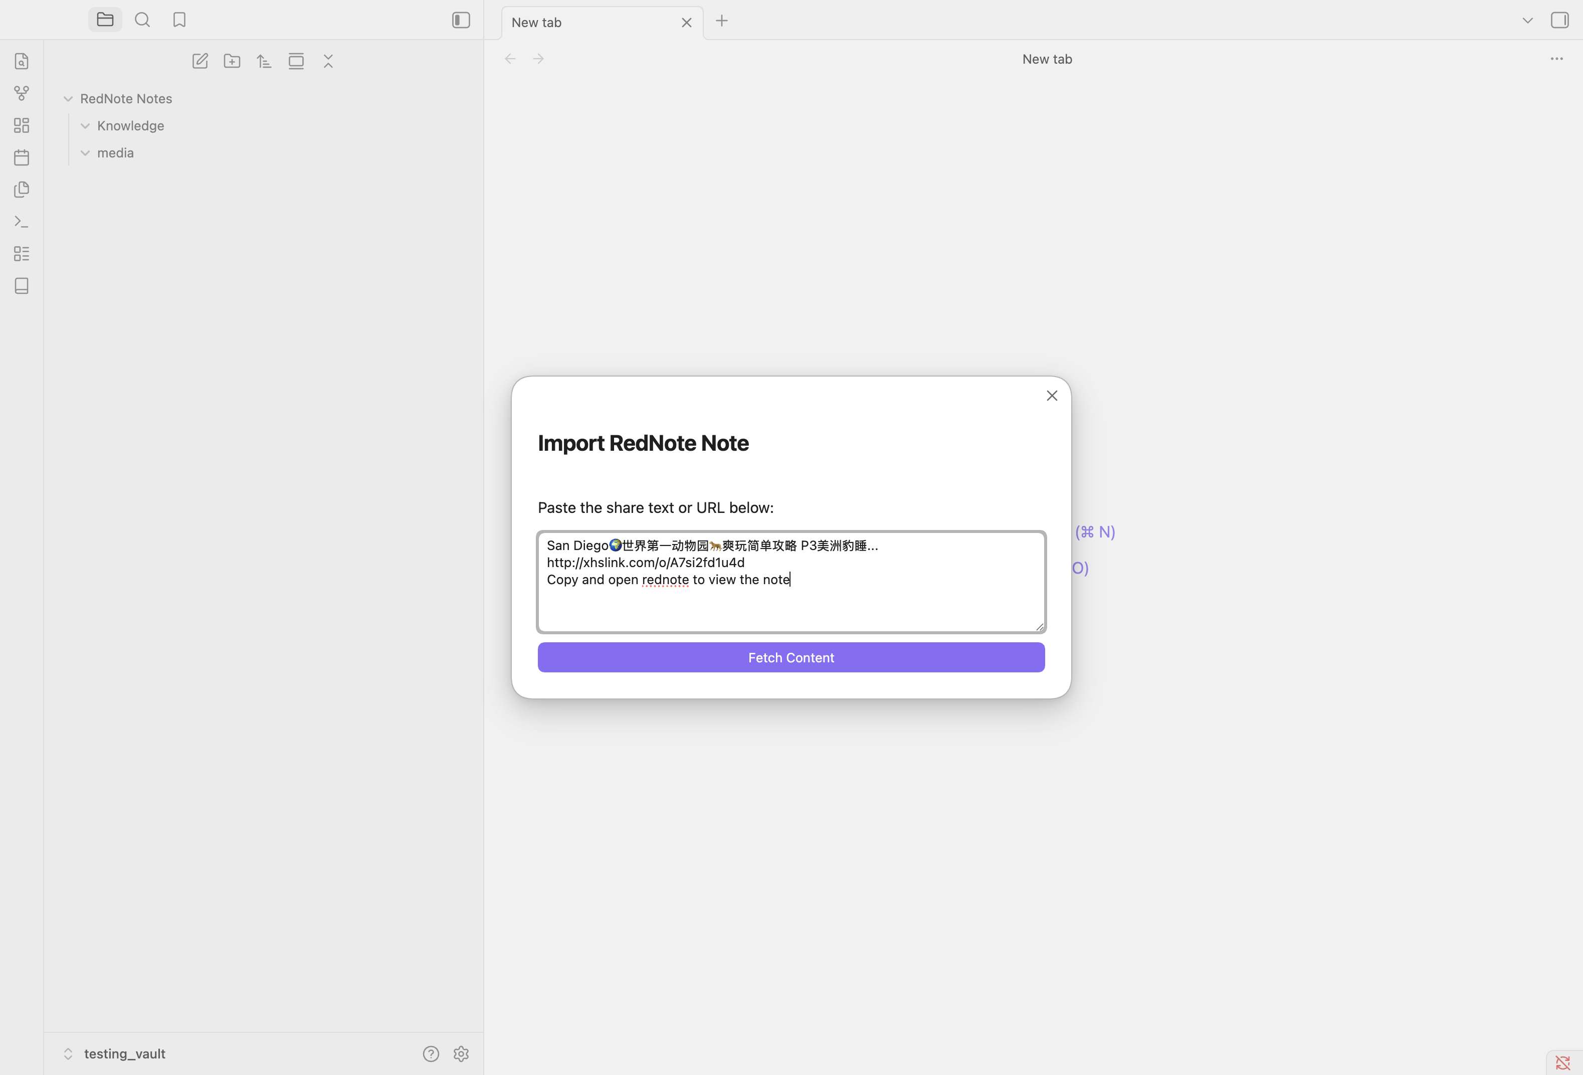Navigate back in history
This screenshot has height=1075, width=1583.
pyautogui.click(x=510, y=59)
